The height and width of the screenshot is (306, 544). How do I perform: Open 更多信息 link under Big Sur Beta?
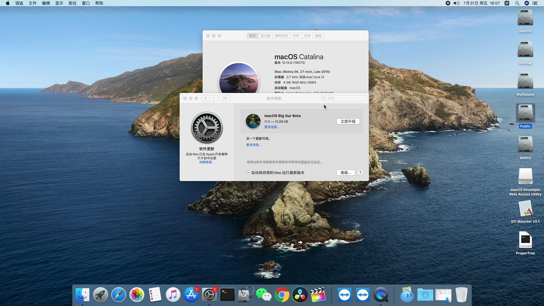coord(272,127)
